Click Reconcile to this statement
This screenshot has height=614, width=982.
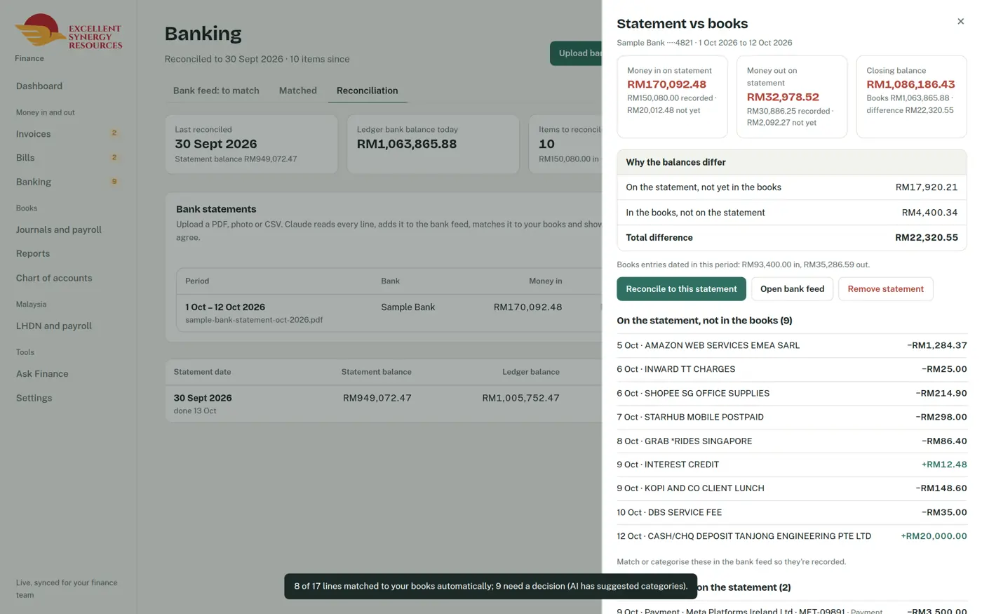[681, 289]
